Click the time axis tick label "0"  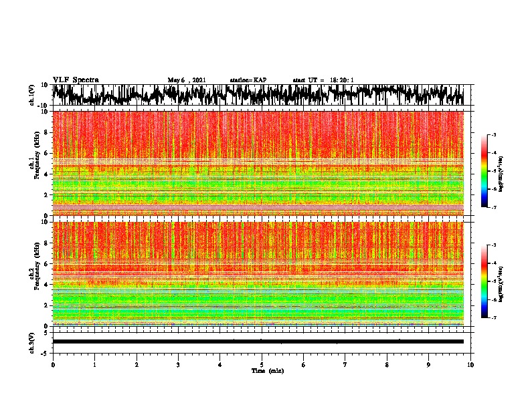click(x=53, y=365)
